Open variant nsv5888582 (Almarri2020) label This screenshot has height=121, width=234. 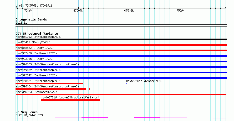(35, 48)
